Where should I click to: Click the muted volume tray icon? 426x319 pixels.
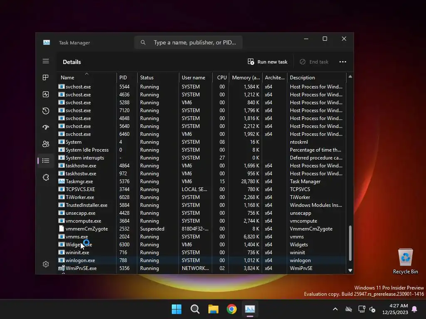pyautogui.click(x=372, y=309)
